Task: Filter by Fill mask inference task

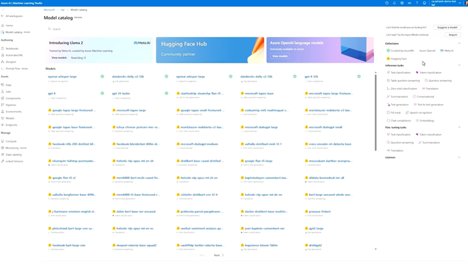Action: [394, 113]
